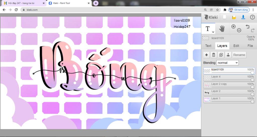
Task: Zoom in with plus circle
Action: click(233, 26)
